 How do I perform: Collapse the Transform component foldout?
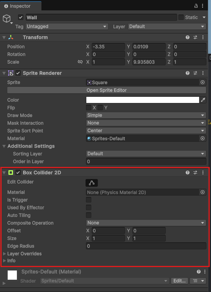[4, 37]
